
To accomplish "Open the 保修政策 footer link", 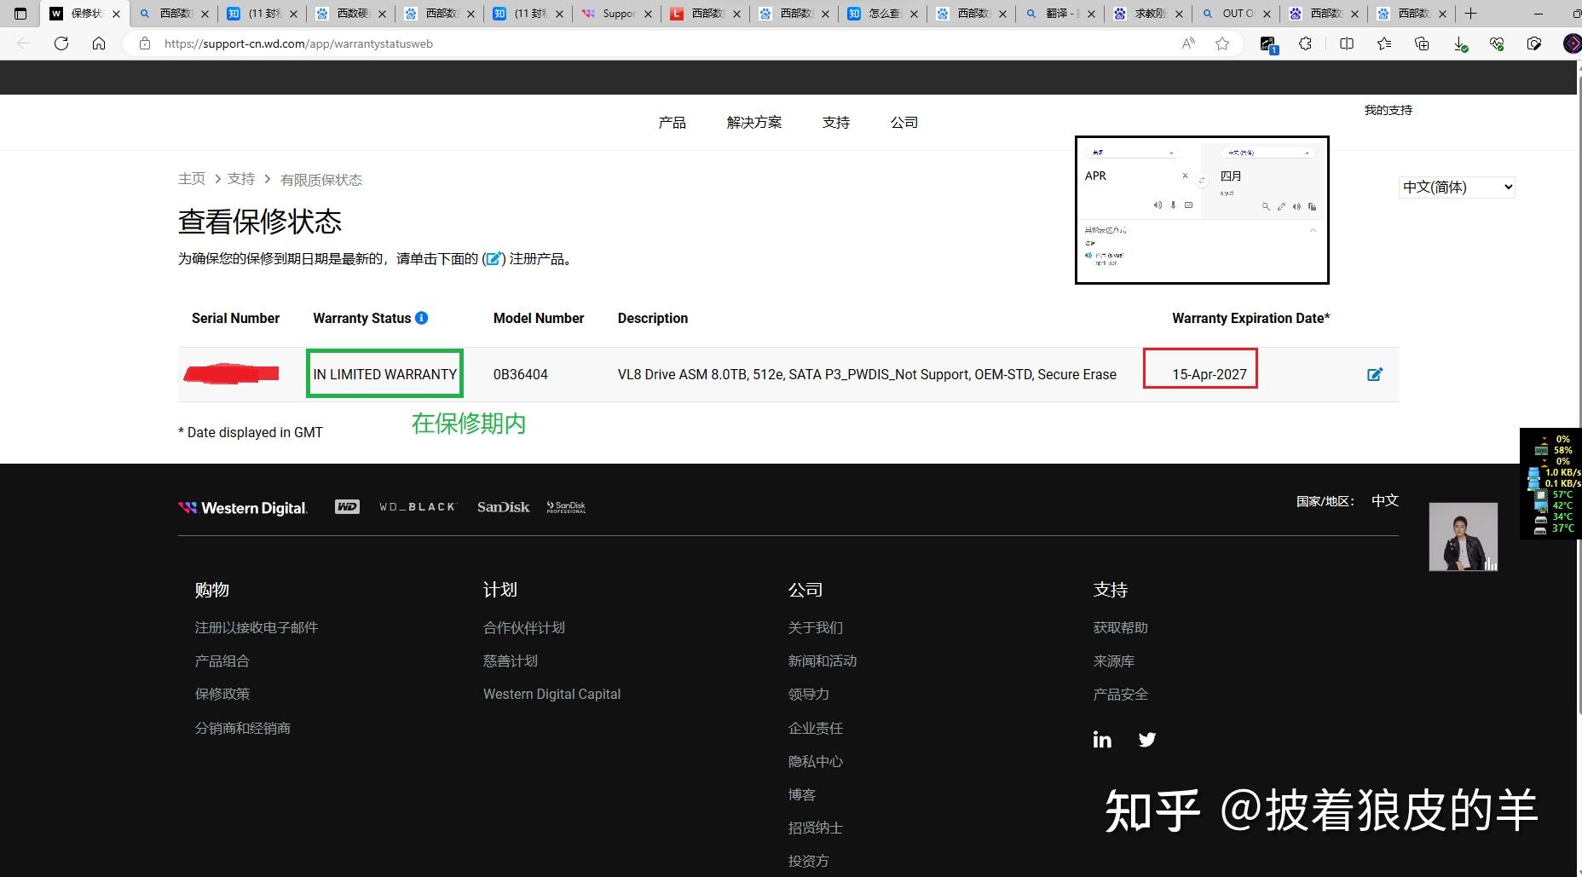I will tap(222, 694).
